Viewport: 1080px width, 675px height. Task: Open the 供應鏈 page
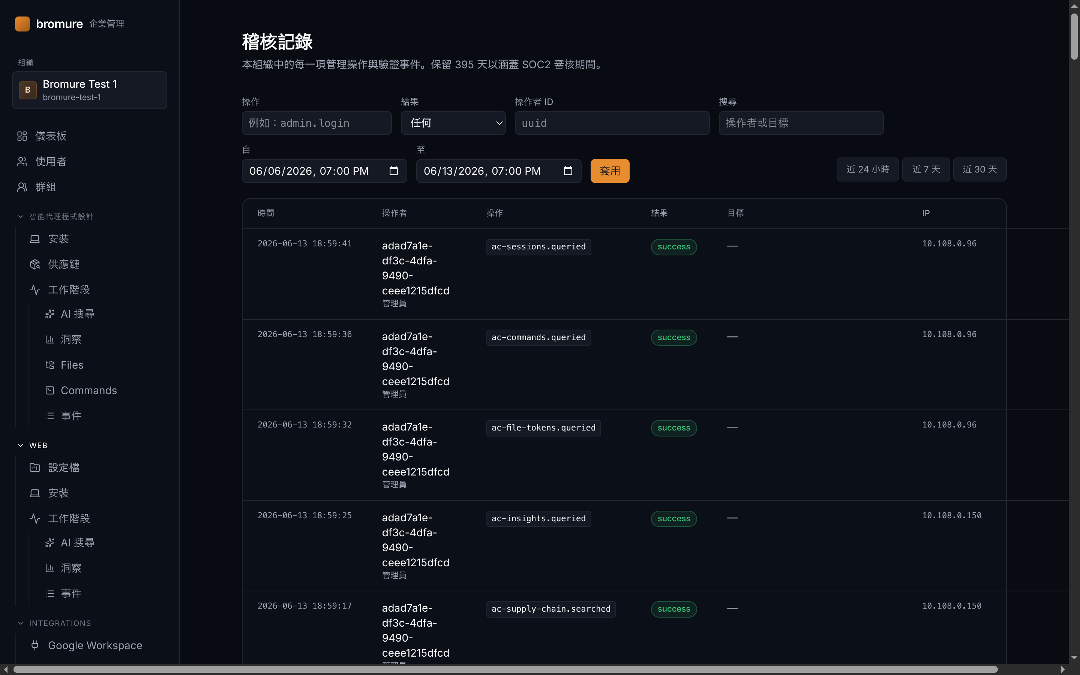[x=64, y=264]
